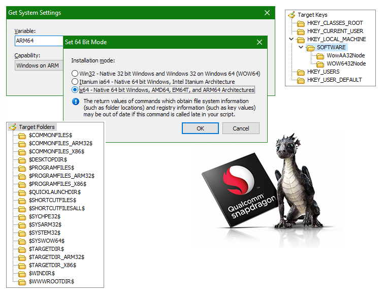
Task: Click the $QUICKLAUNCHDIR$ folder icon
Action: 22,192
